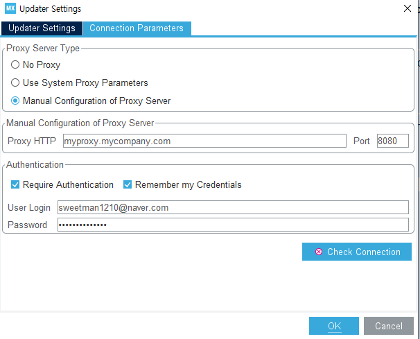This screenshot has height=339, width=420.
Task: Select the Connection Parameters tab
Action: [137, 28]
